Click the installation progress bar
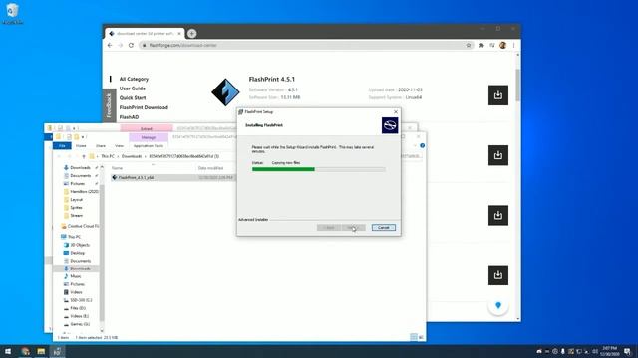This screenshot has height=358, width=638. click(x=318, y=169)
